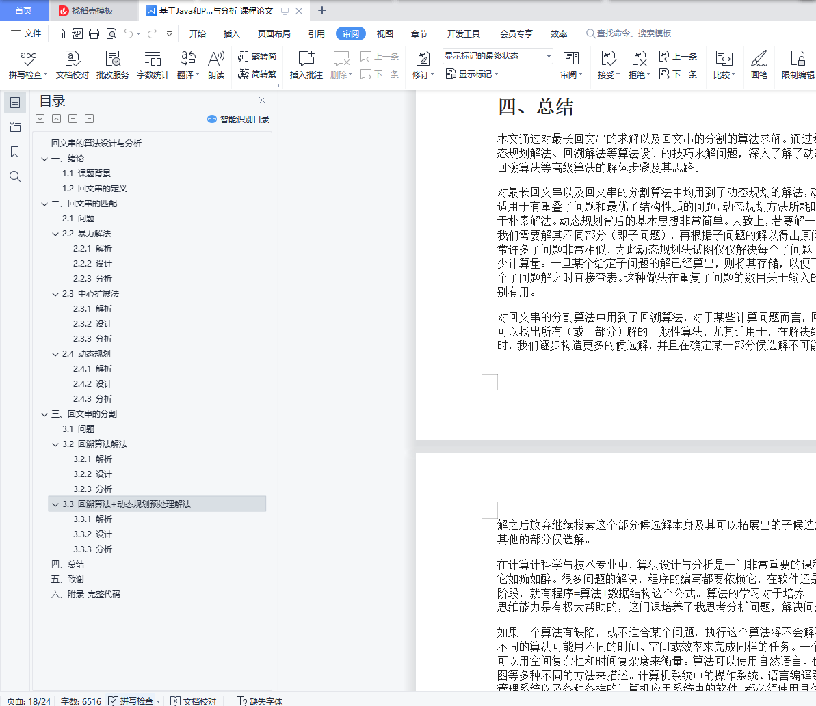This screenshot has width=816, height=706.
Task: Open 显示标记的最终状态 dropdown
Action: (497, 55)
